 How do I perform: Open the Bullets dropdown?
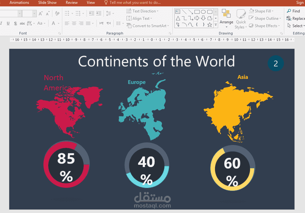pyautogui.click(x=72, y=13)
